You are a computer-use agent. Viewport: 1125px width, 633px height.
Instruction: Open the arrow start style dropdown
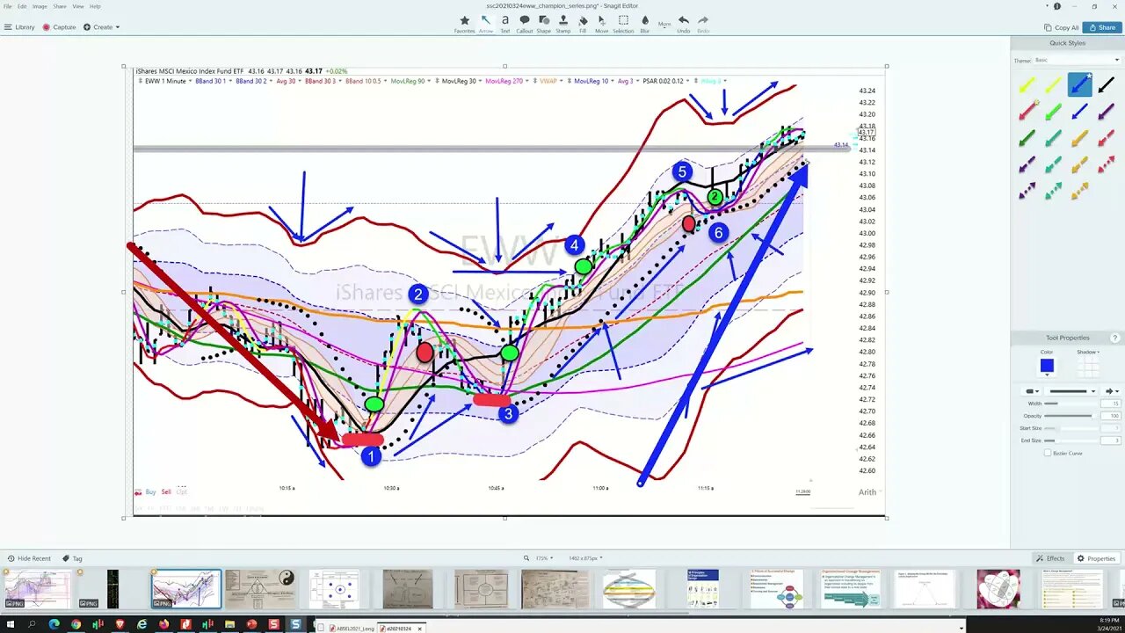pyautogui.click(x=1029, y=391)
